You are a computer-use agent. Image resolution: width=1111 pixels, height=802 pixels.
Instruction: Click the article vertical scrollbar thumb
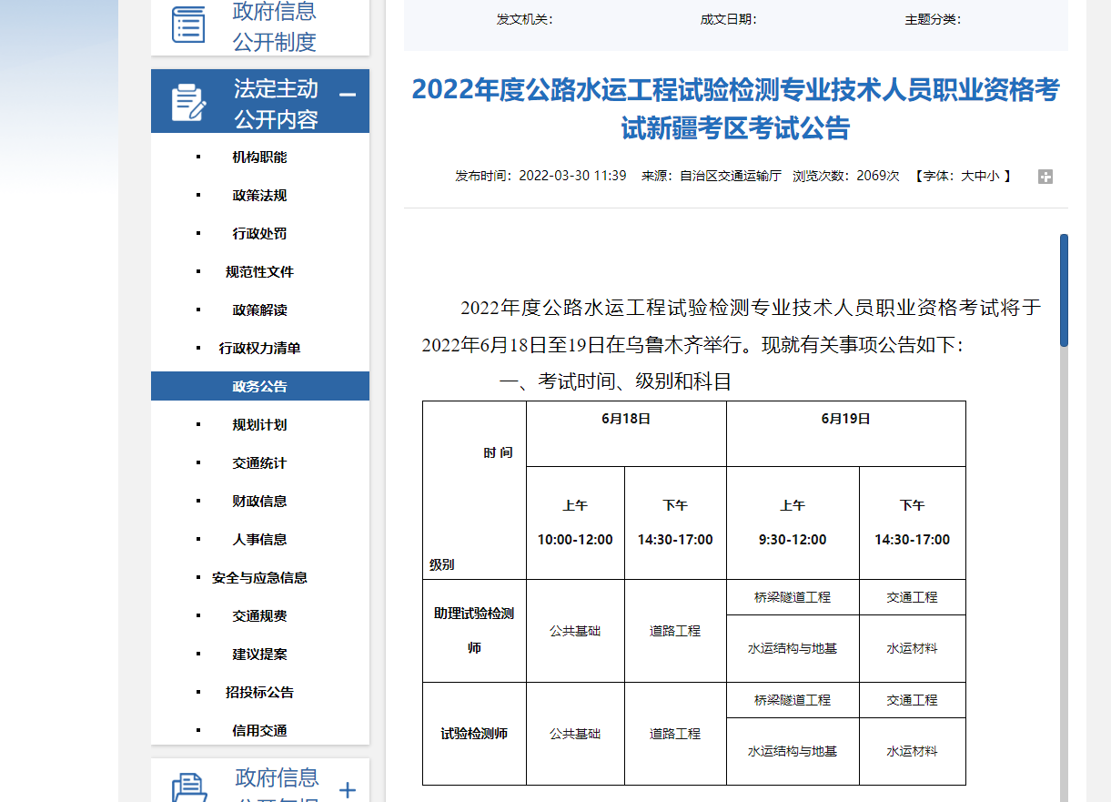pos(1064,290)
